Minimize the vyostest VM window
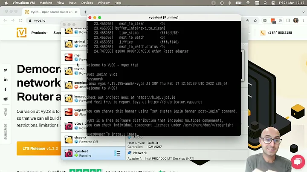This screenshot has height=172, width=307. tap(95, 17)
